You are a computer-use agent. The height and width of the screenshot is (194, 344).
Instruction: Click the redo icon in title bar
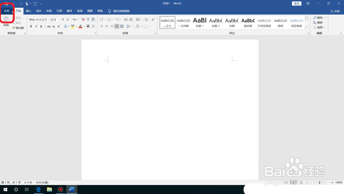(x=21, y=4)
